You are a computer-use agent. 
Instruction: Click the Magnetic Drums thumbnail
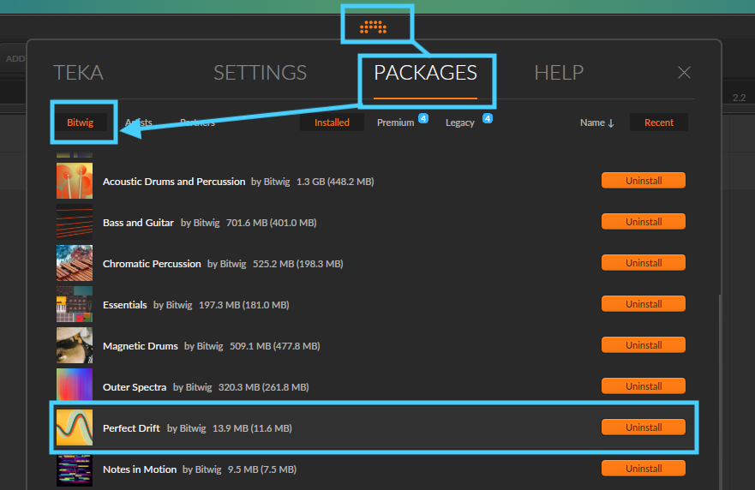tap(75, 345)
